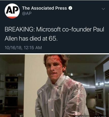Open The Associated Press account name
The image size is (109, 117).
tap(44, 8)
